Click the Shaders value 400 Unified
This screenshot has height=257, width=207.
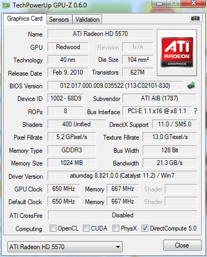pos(77,124)
